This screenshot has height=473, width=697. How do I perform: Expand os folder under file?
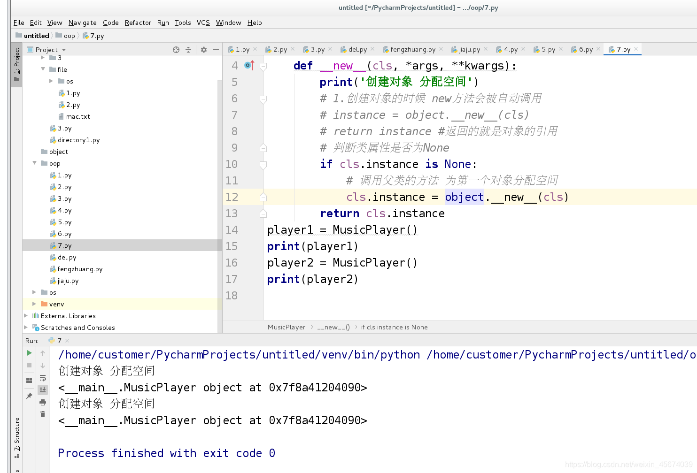pos(51,81)
